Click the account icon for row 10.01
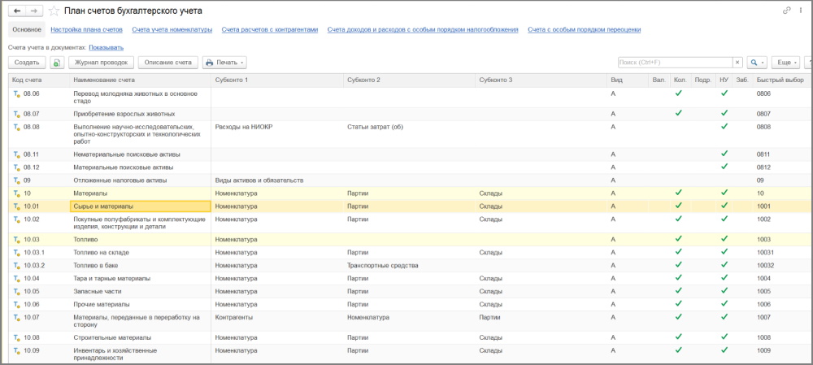The height and width of the screenshot is (365, 813). [x=16, y=206]
